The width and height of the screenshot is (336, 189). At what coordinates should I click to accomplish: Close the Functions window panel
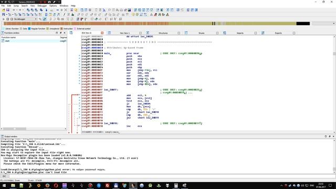click(65, 33)
